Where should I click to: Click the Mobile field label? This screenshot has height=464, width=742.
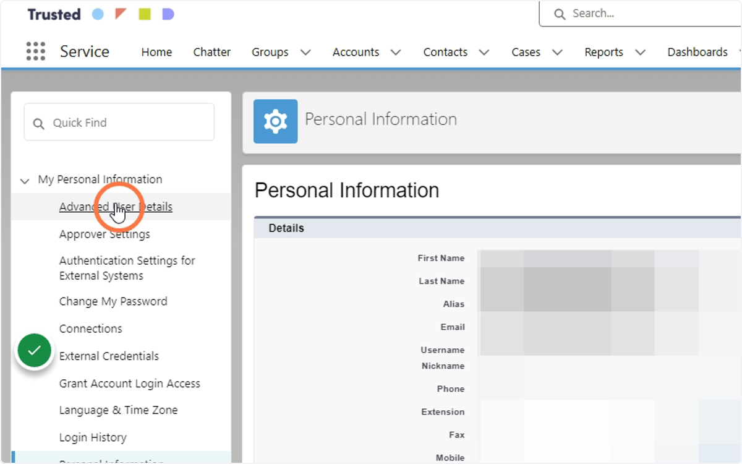click(x=450, y=457)
